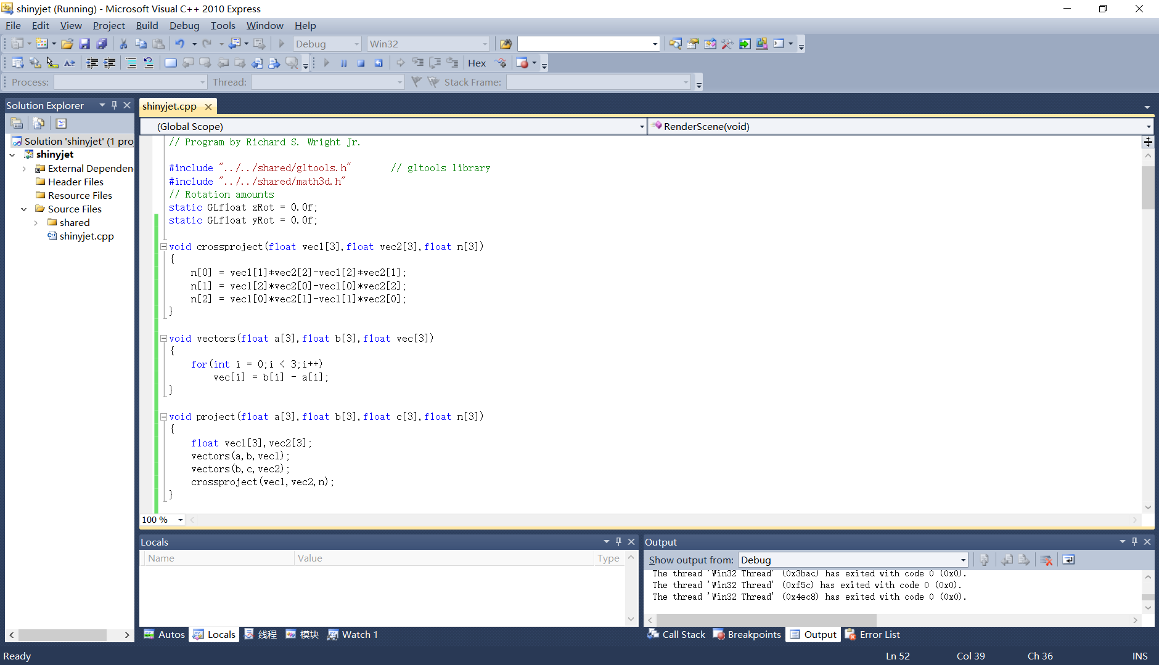Open the Build menu

[x=147, y=25]
